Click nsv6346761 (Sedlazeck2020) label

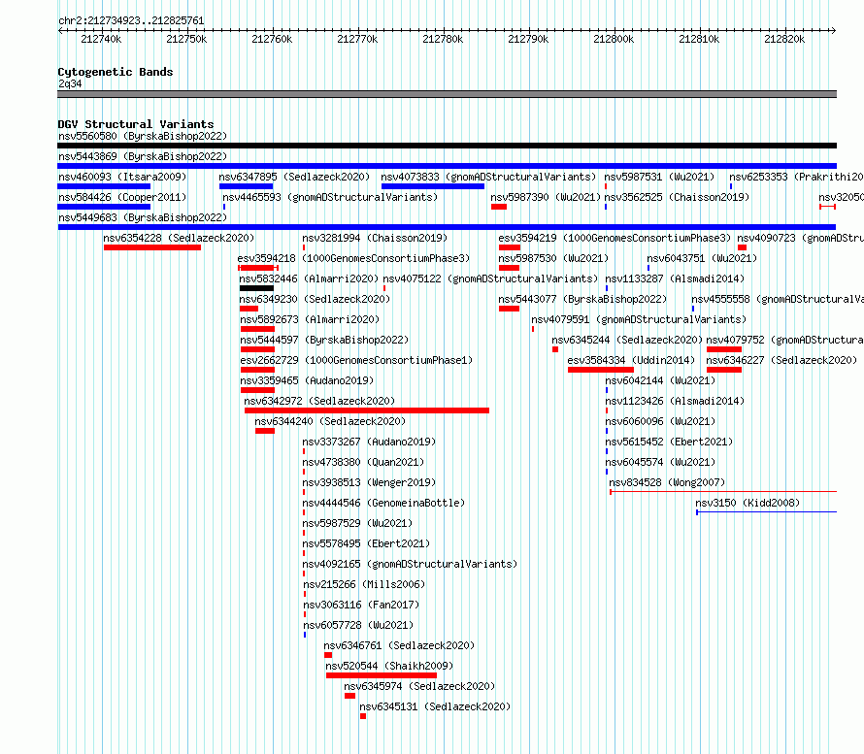[399, 645]
